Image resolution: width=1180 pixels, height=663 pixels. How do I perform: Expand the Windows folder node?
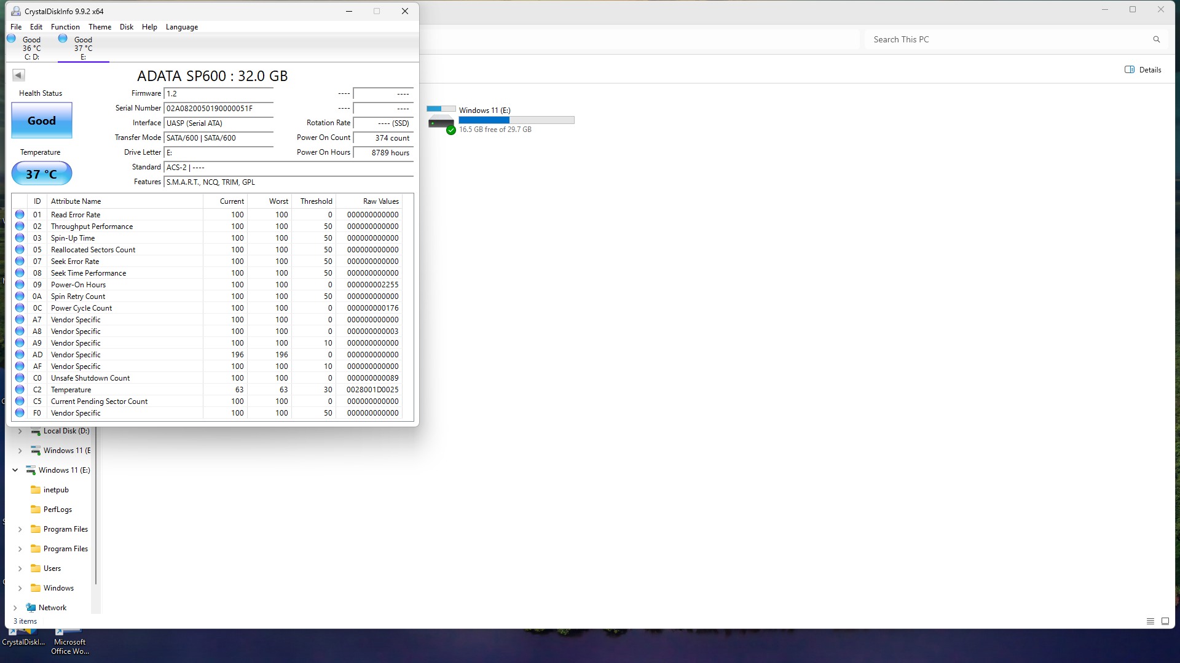tap(20, 588)
